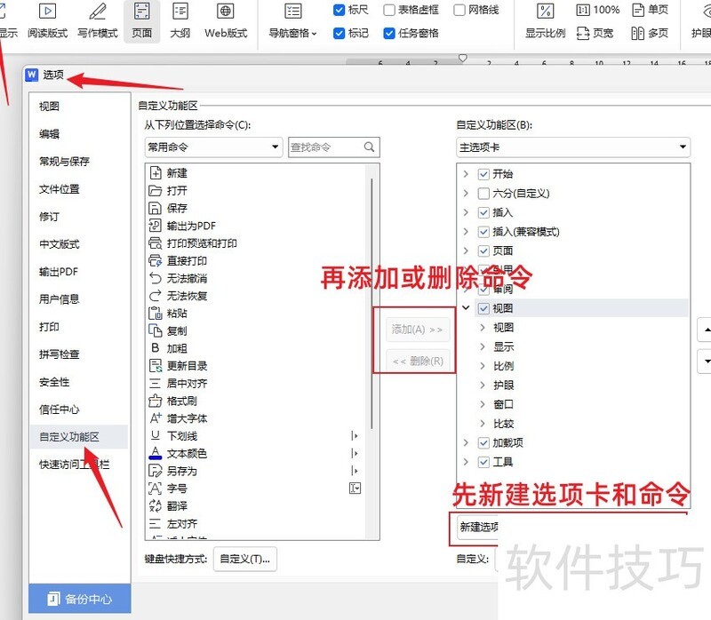Toggle the 任务窗格 checkbox
711x620 pixels.
tap(389, 33)
